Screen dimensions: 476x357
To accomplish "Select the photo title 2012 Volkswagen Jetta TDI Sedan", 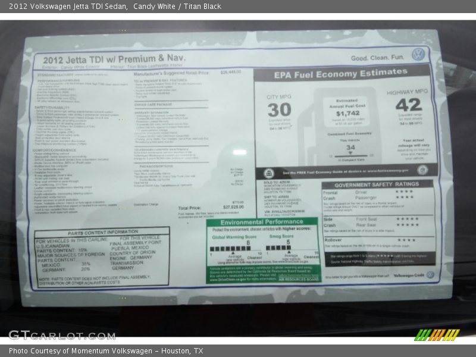I will coord(68,7).
